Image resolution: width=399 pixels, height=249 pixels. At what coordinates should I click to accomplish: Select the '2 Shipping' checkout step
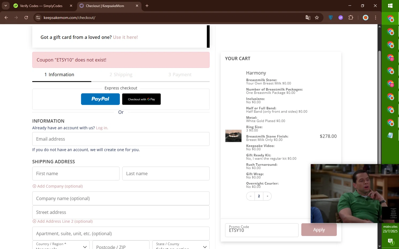(121, 75)
